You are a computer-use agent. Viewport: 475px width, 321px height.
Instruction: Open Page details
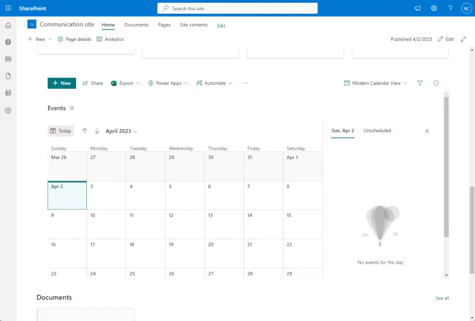pyautogui.click(x=74, y=39)
